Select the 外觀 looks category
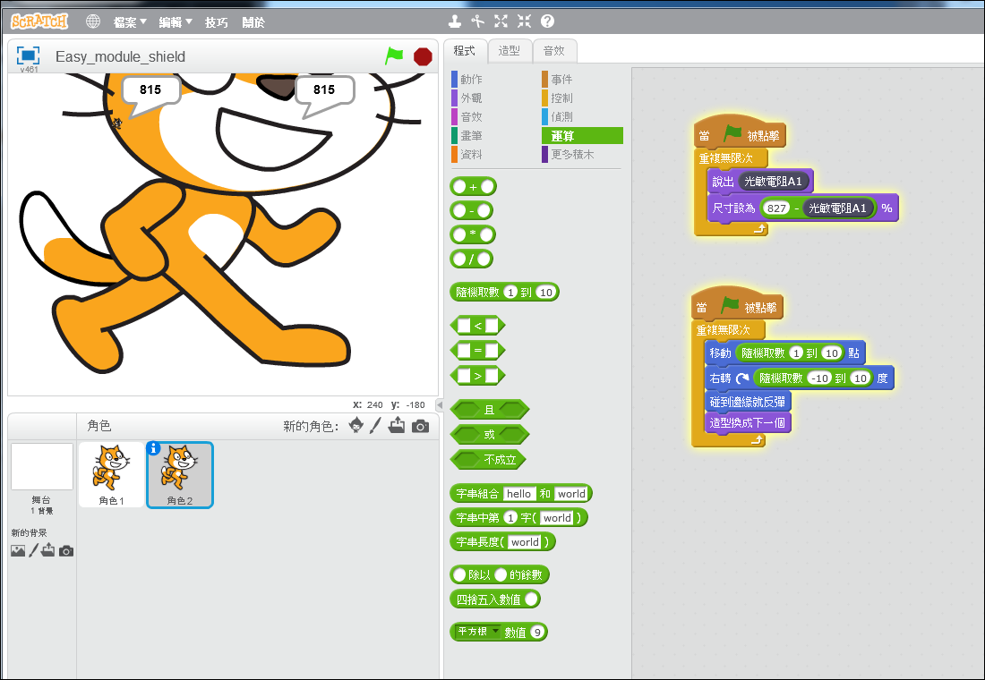985x680 pixels. point(472,98)
